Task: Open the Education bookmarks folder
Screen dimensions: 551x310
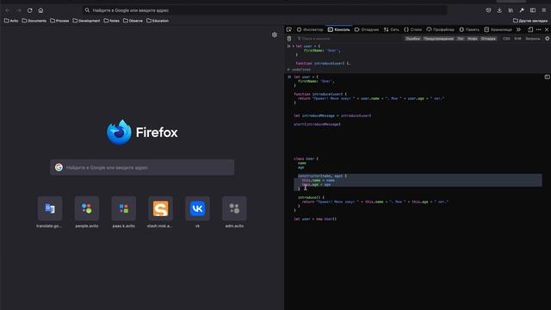Action: click(158, 21)
